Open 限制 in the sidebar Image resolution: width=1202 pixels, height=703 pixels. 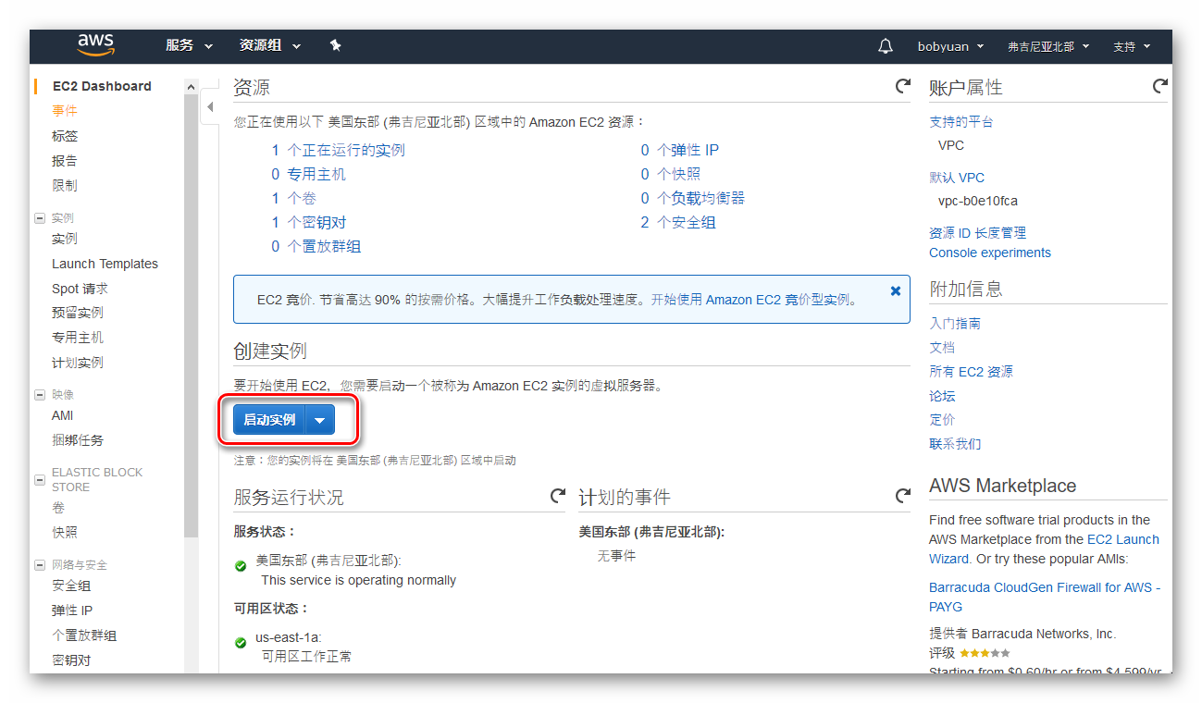(65, 186)
